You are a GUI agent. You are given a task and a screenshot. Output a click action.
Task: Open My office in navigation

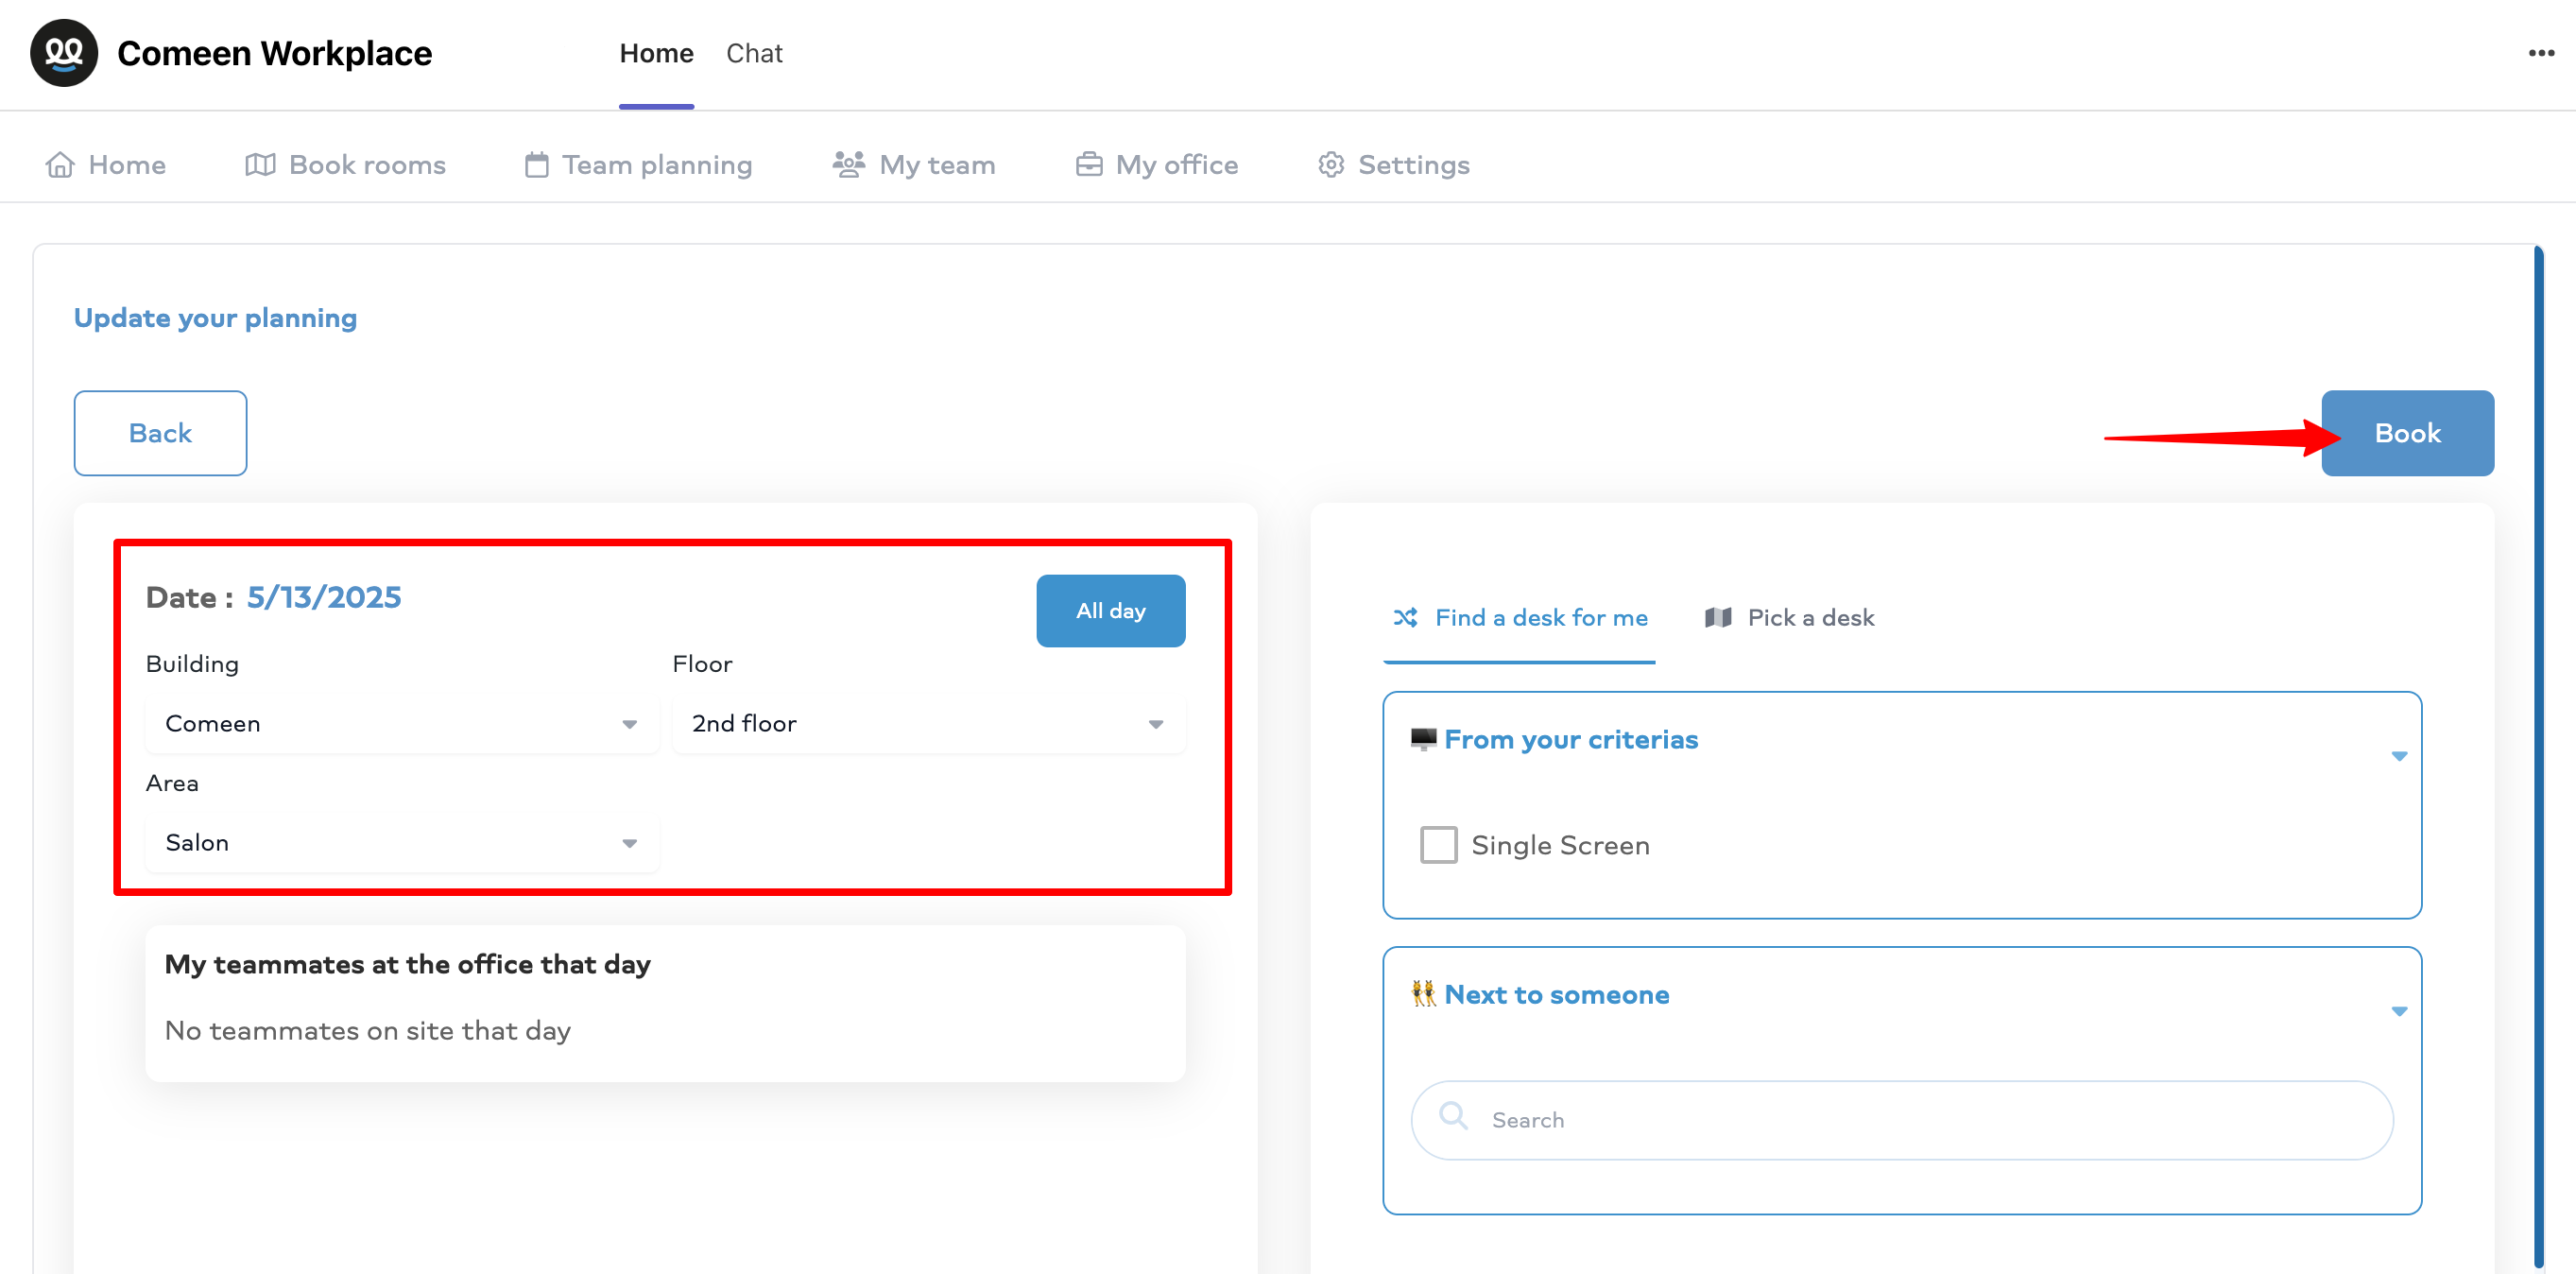1157,165
